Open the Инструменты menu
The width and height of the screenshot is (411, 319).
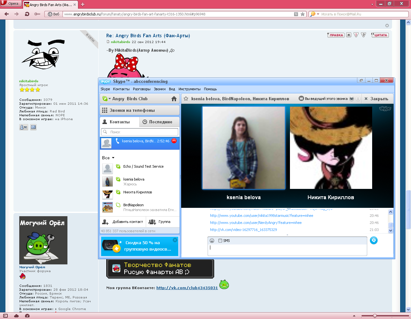pyautogui.click(x=189, y=89)
